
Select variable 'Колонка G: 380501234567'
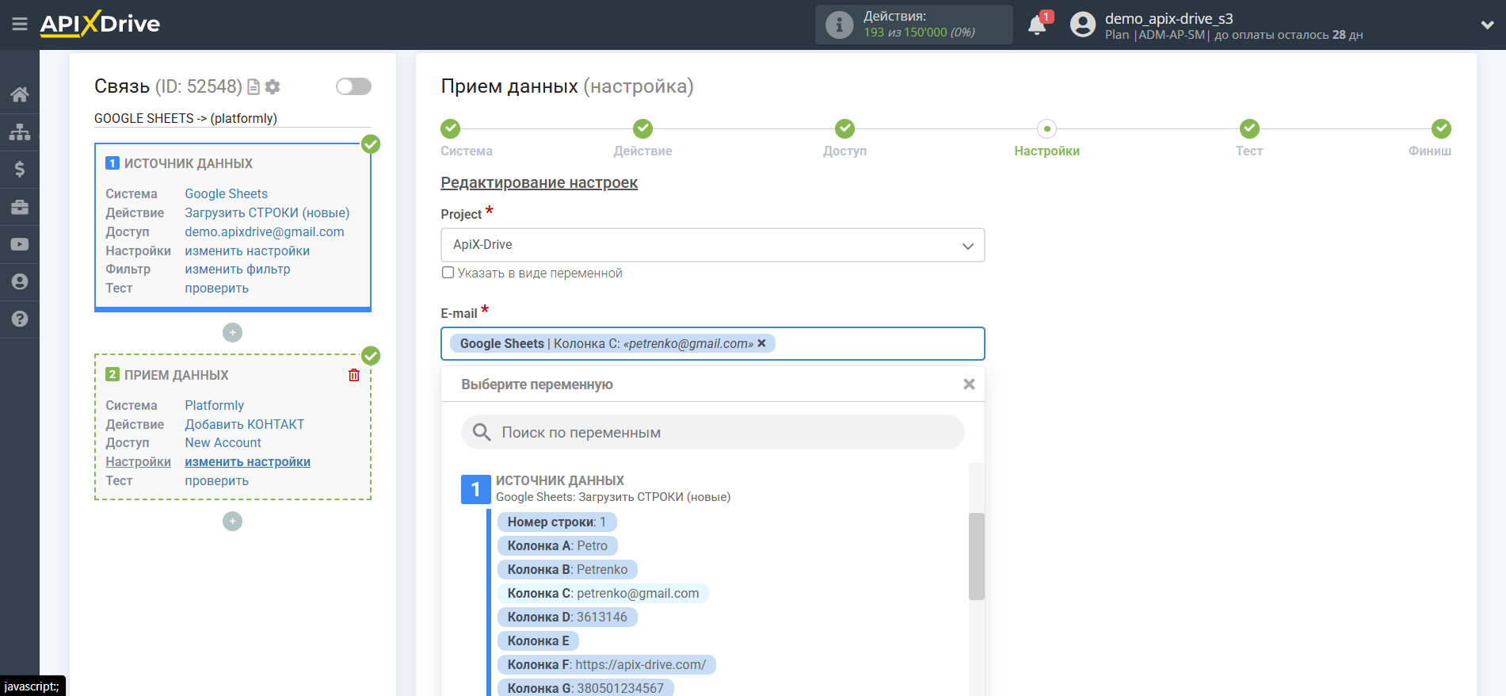(x=585, y=687)
